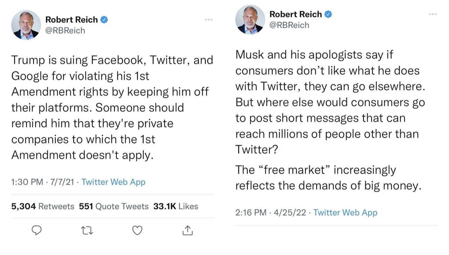The height and width of the screenshot is (255, 449).
Task: View the 5,304 Retweets list
Action: pyautogui.click(x=43, y=206)
